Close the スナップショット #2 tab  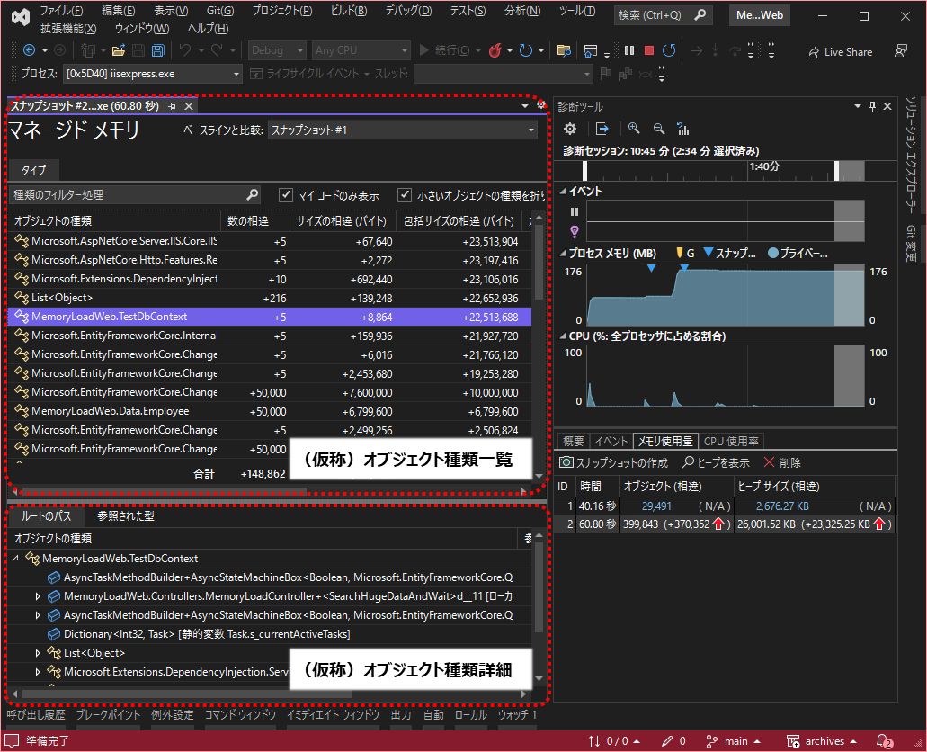[x=189, y=106]
